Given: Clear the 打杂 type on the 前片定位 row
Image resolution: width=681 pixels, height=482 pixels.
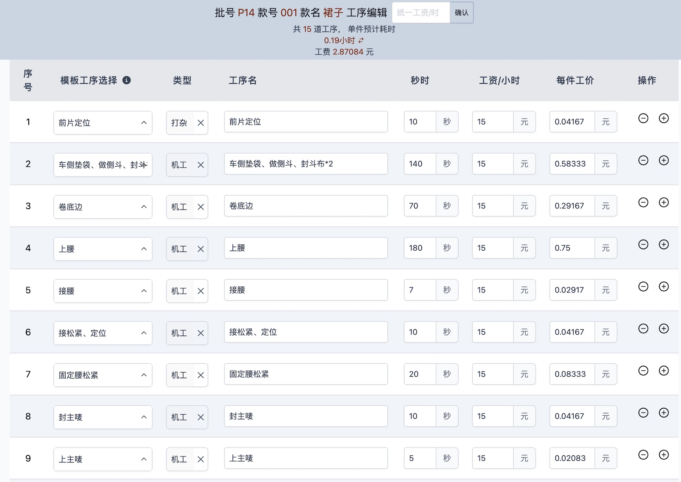Looking at the screenshot, I should [201, 123].
